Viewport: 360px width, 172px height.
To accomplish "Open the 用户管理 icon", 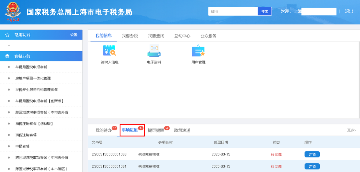I will [198, 51].
